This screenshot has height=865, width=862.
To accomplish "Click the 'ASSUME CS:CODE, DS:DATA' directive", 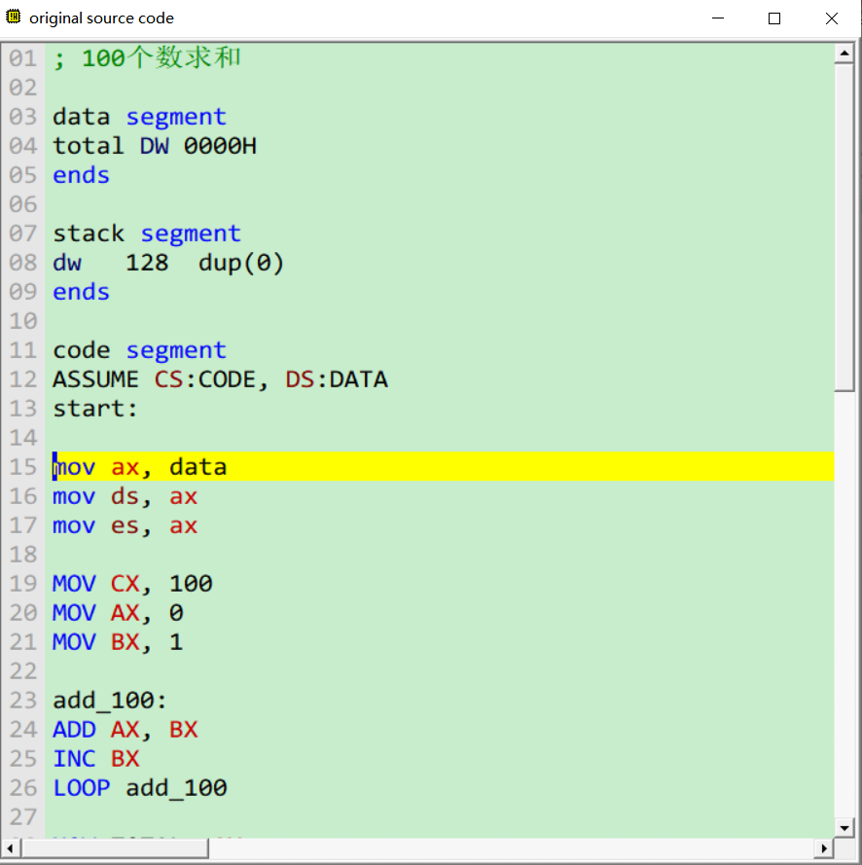I will [219, 378].
